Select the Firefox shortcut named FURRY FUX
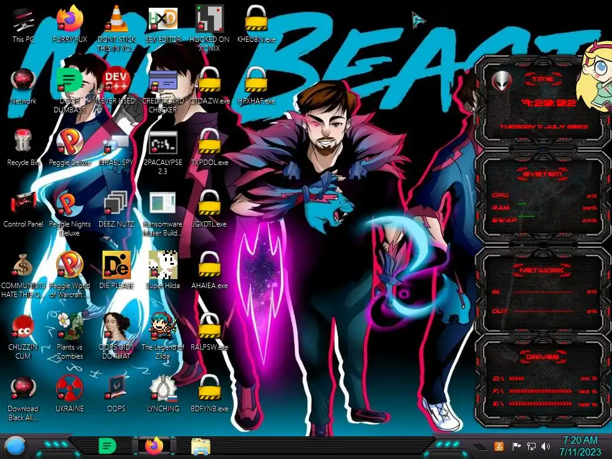 [69, 24]
